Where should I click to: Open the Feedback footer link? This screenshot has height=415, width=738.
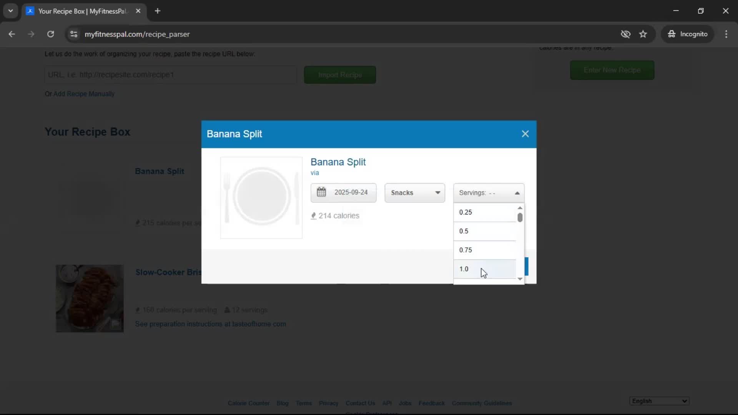pyautogui.click(x=432, y=403)
